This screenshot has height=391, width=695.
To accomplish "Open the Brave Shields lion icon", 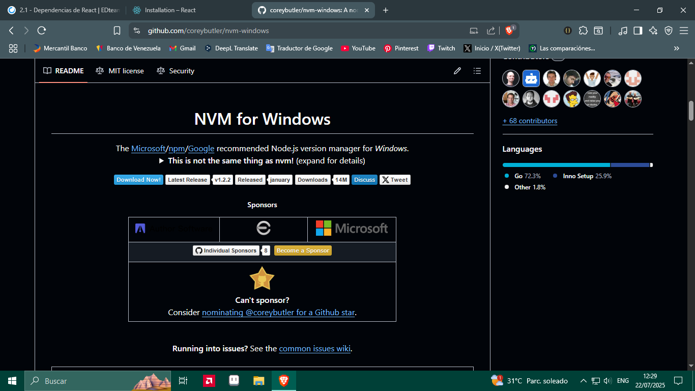I will click(x=509, y=31).
